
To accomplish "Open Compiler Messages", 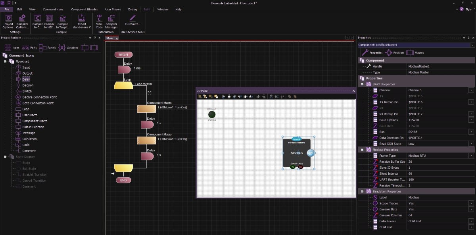I will click(111, 21).
